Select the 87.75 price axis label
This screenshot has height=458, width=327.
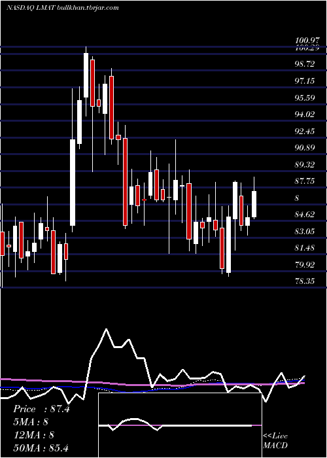(305, 181)
